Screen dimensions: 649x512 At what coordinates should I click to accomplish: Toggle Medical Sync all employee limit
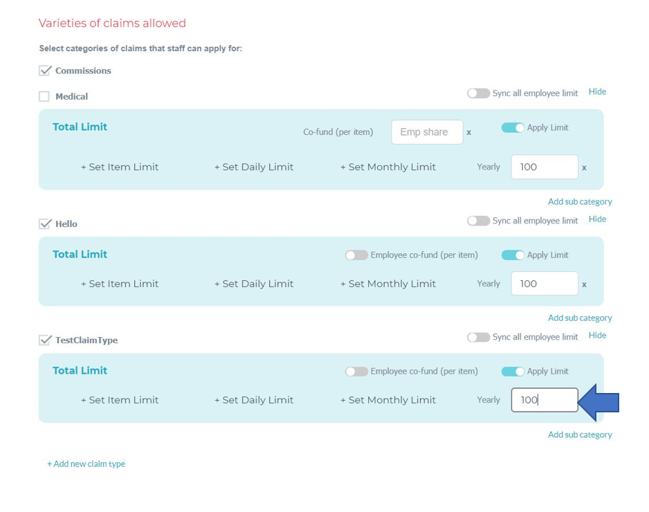pos(479,93)
